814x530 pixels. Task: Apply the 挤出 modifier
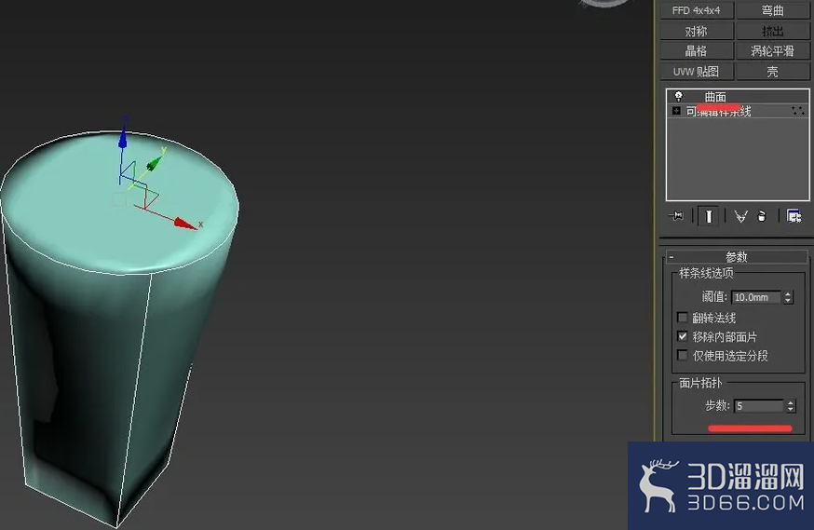tap(772, 31)
